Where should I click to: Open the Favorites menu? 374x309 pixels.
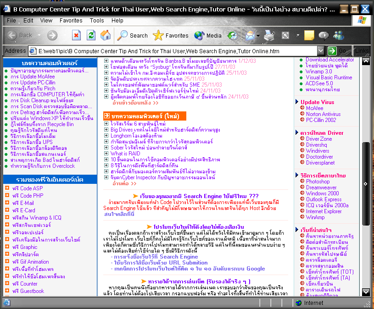(71, 21)
